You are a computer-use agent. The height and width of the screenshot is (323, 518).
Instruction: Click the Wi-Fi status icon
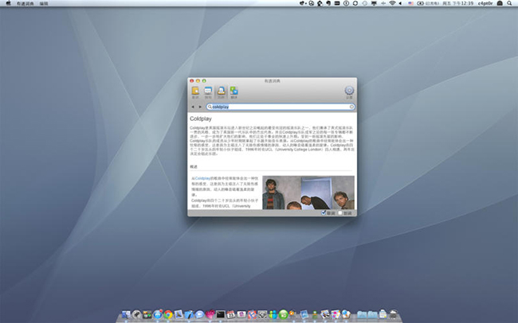click(392, 3)
